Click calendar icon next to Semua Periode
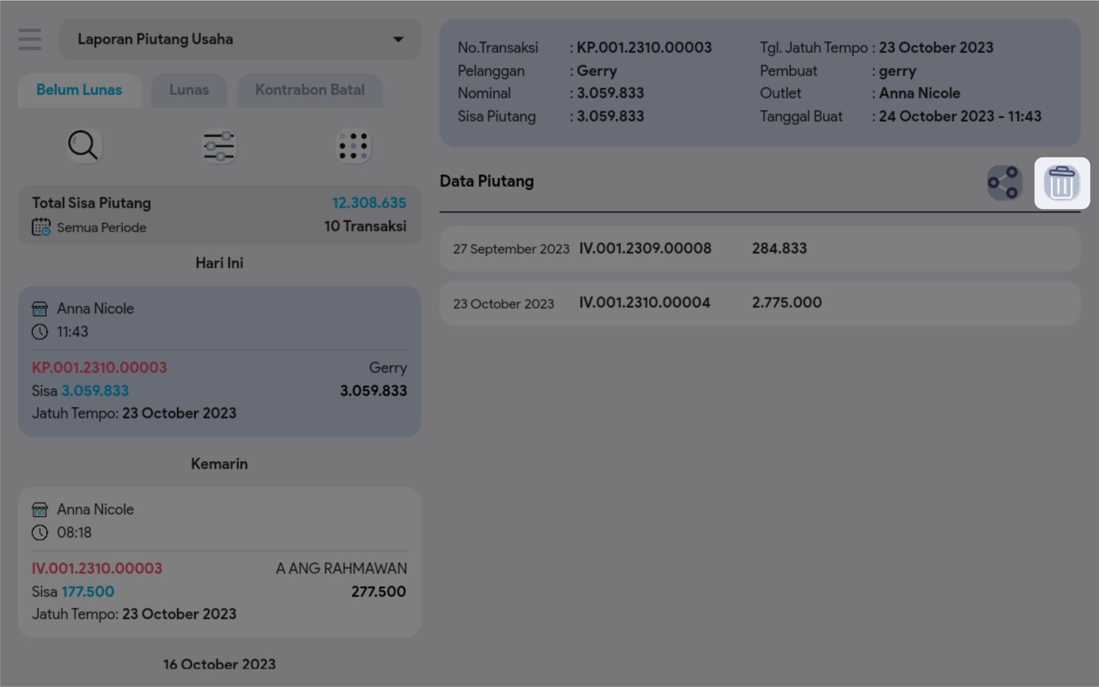1099x687 pixels. 41,227
